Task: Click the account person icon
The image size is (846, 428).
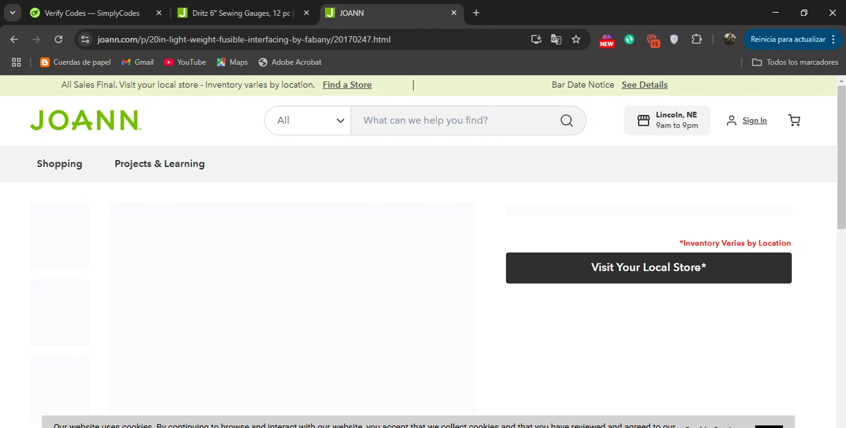Action: tap(732, 120)
